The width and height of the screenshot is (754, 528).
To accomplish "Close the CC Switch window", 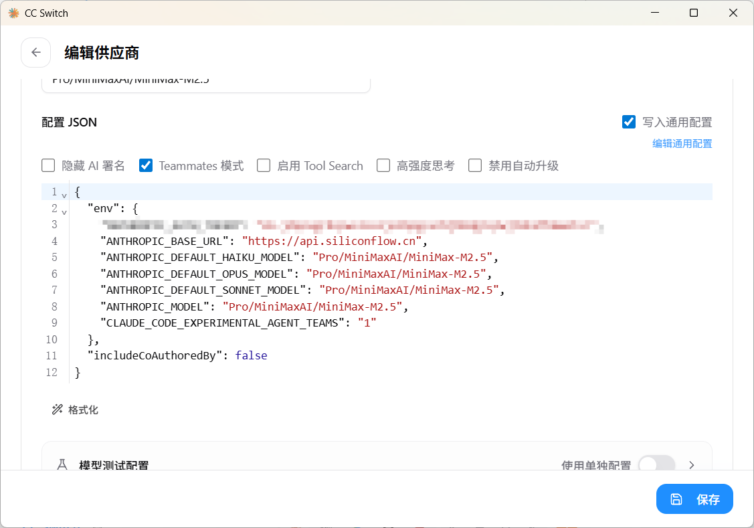I will pyautogui.click(x=733, y=13).
